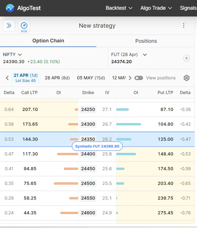This screenshot has width=197, height=228.
Task: Click the plus icon beside FUT
Action: (x=186, y=58)
